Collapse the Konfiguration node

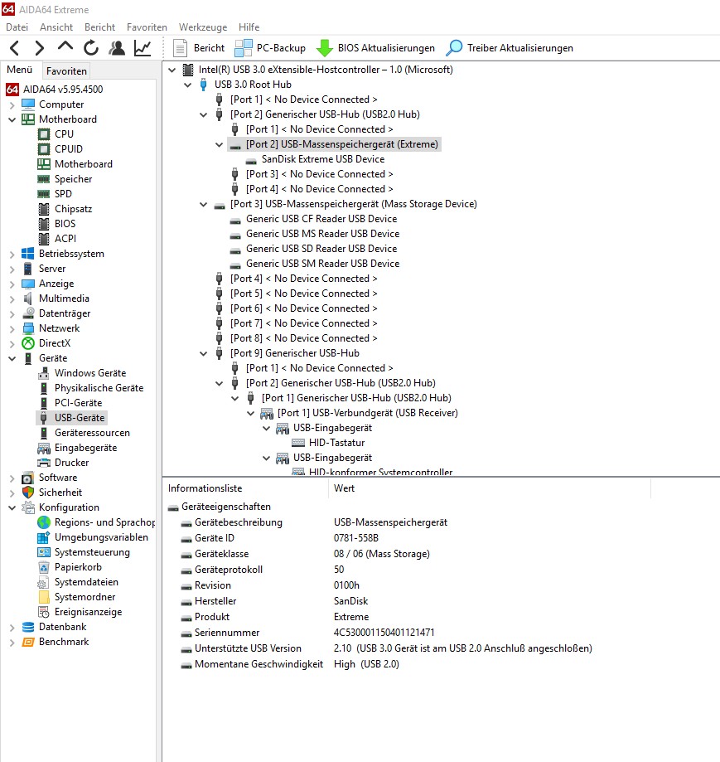point(12,507)
